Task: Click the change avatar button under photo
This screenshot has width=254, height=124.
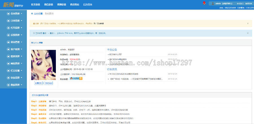Action: click(x=49, y=83)
